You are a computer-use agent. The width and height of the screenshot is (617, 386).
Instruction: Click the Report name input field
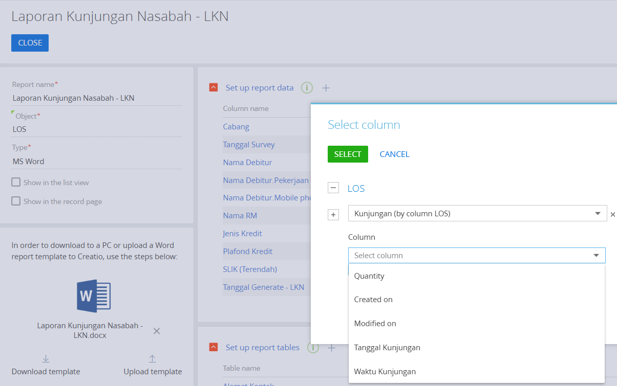96,98
